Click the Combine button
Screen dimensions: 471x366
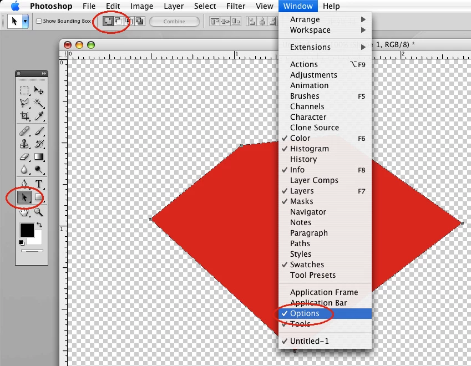click(174, 21)
